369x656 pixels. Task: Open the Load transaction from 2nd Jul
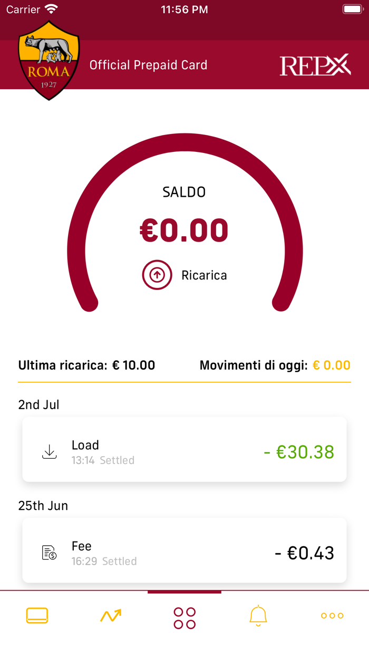[184, 449]
